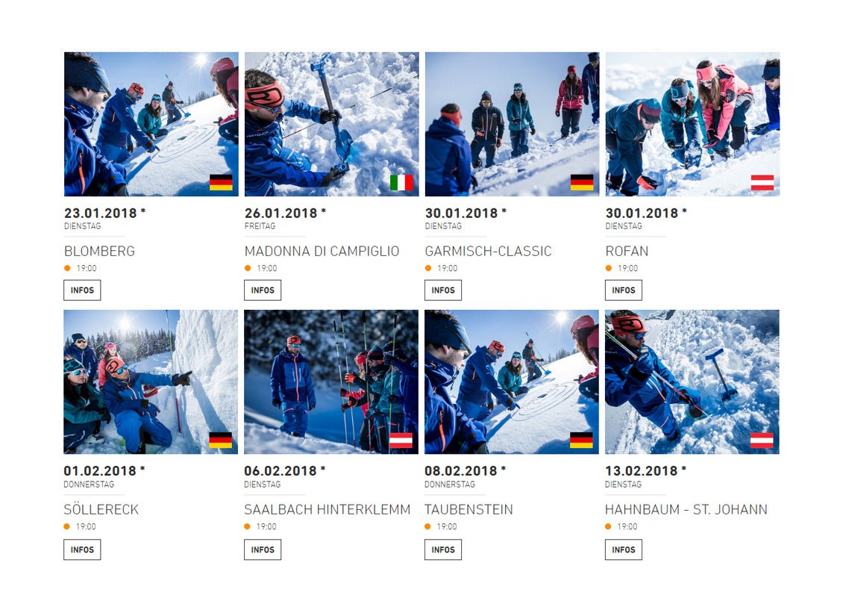
Task: Click the German flag on Taubenstein photo
Action: coord(581,440)
